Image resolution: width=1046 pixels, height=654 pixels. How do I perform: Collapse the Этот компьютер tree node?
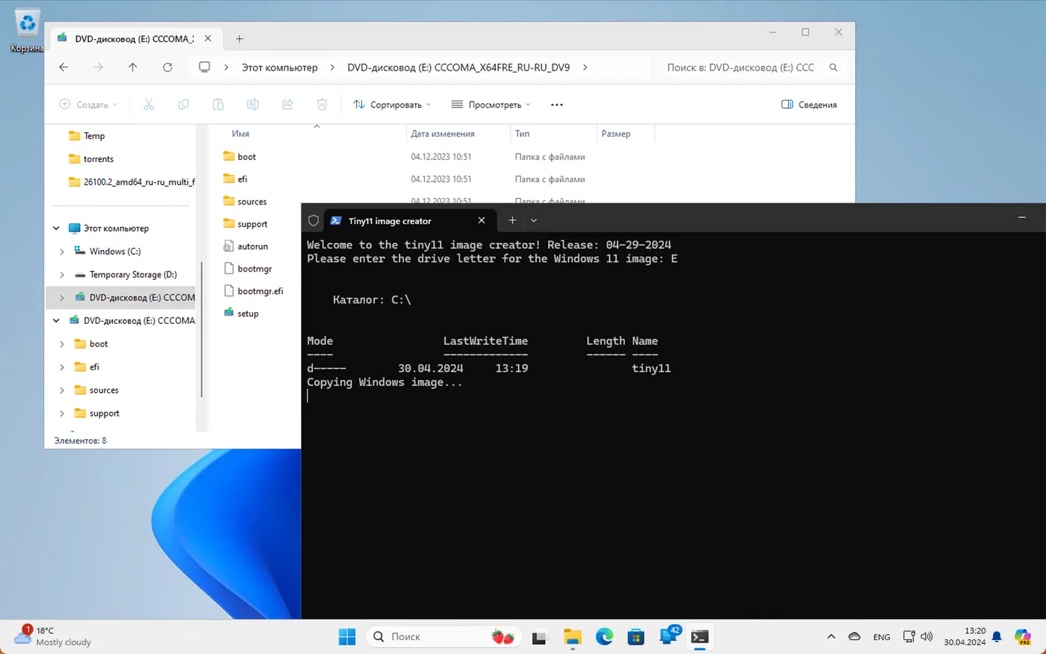coord(56,228)
